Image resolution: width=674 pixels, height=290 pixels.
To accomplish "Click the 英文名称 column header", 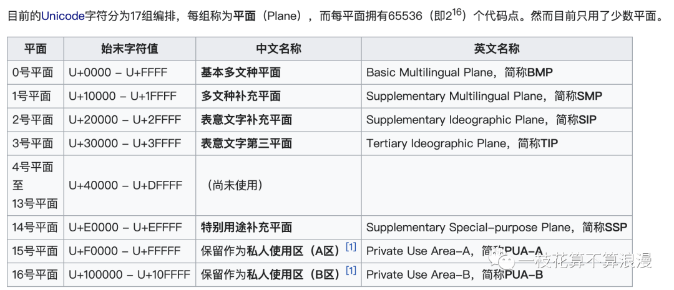I will [497, 49].
